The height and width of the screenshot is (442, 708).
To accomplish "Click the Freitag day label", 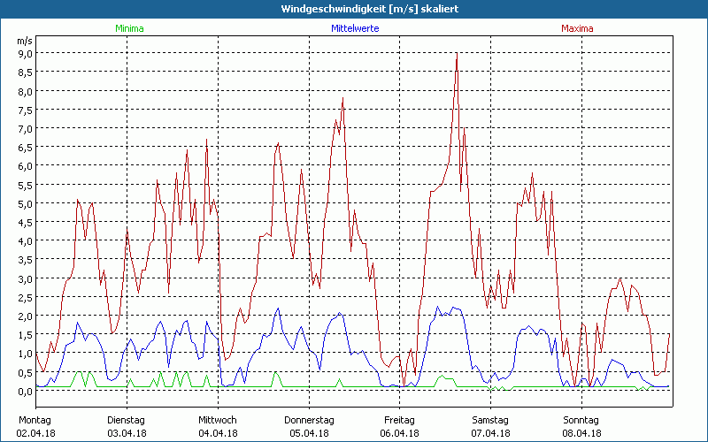I will [399, 420].
